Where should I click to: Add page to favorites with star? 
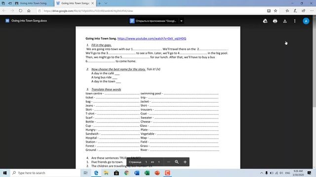(276, 11)
